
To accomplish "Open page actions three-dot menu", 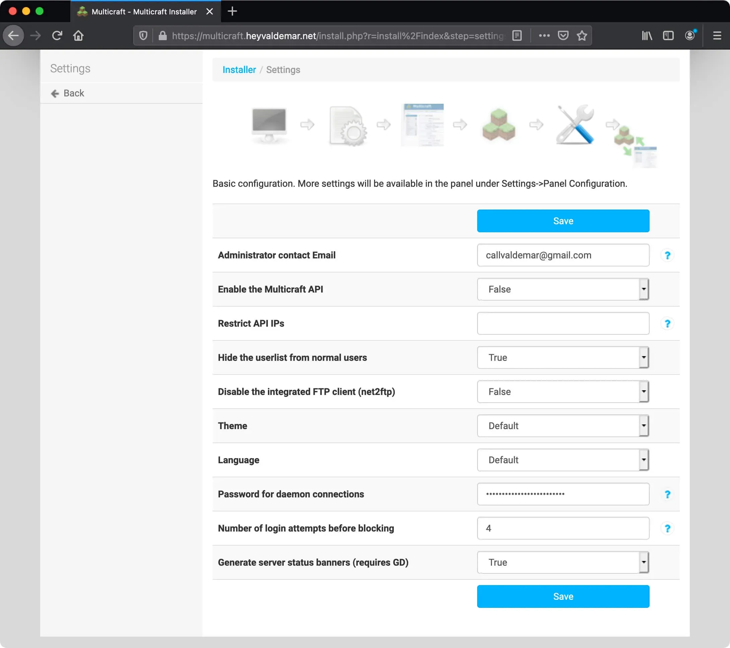I will click(544, 36).
